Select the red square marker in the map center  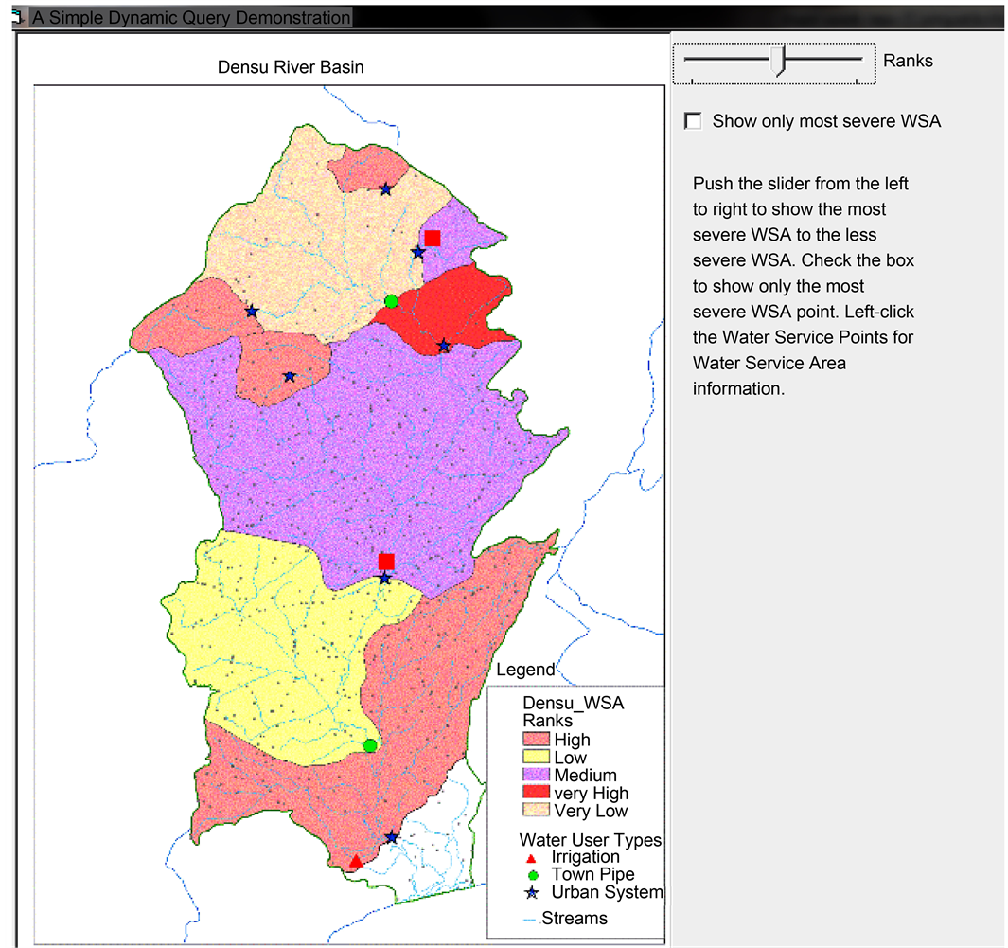click(x=386, y=561)
